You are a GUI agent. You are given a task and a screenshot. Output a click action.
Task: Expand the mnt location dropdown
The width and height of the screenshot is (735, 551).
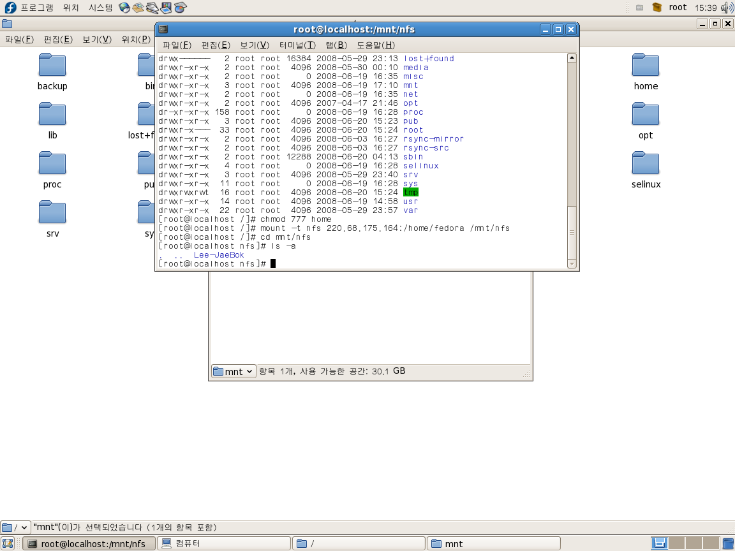234,371
